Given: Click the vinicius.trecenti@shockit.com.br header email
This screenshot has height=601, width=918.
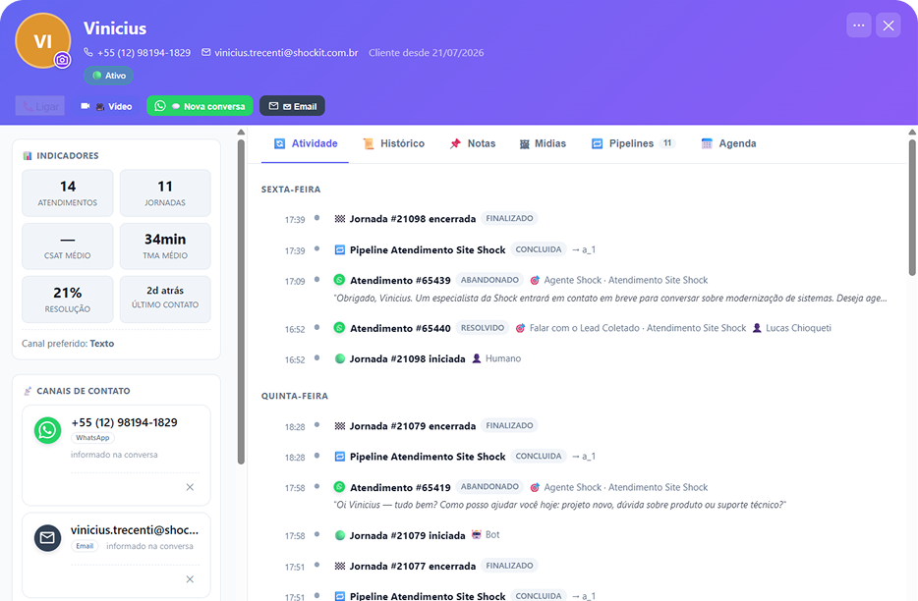Looking at the screenshot, I should coord(286,53).
